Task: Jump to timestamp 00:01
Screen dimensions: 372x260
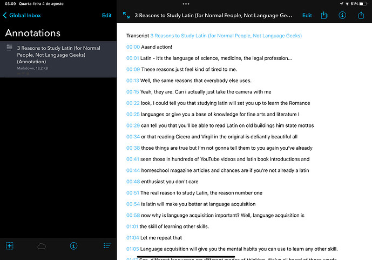Action: click(x=133, y=58)
